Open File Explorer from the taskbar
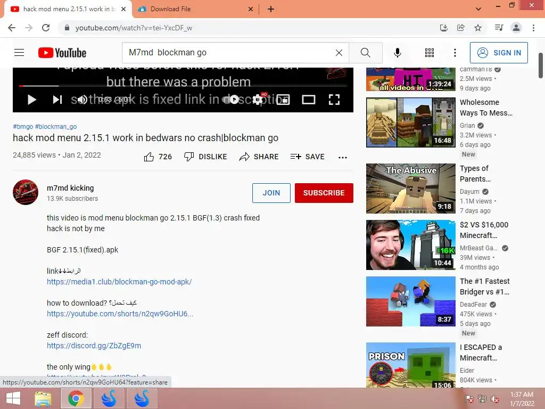 click(43, 398)
